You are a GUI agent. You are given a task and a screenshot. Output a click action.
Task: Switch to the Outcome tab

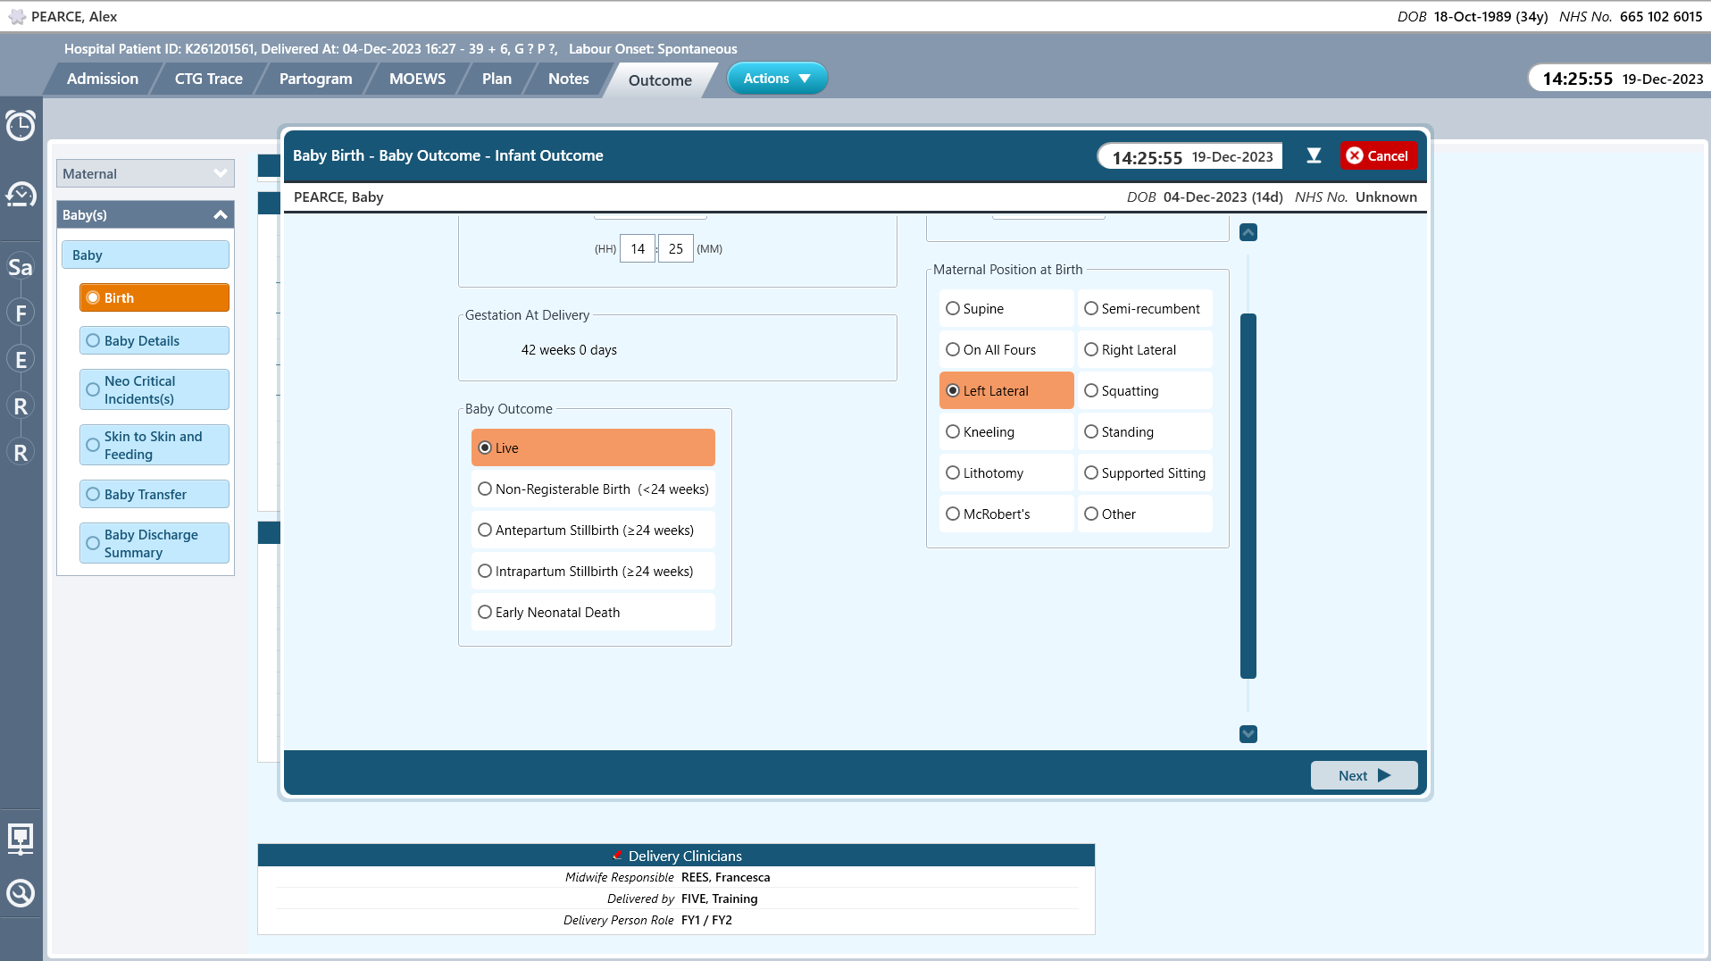(660, 79)
